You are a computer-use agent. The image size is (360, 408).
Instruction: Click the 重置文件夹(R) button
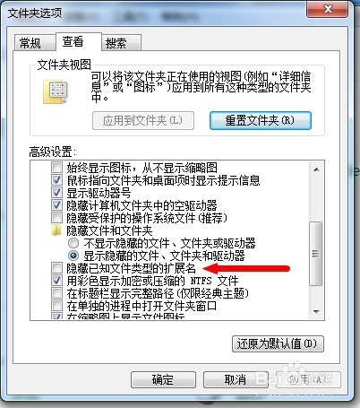261,120
